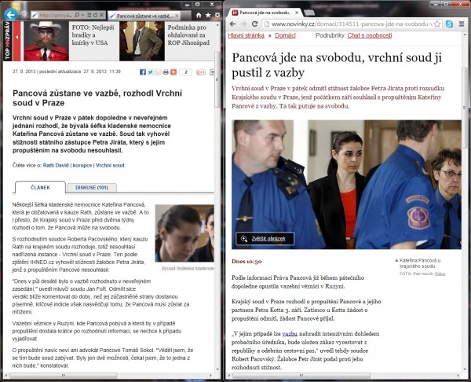
Task: Share the article on Facebook
Action: 143,72
